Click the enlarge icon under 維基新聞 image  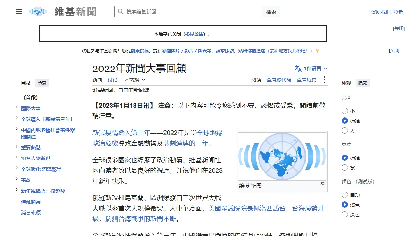click(322, 184)
